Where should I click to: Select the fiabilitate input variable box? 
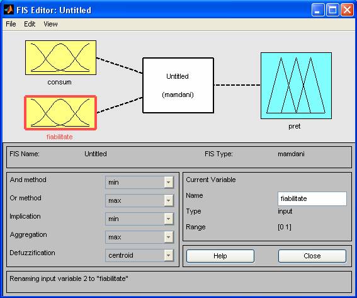(60, 113)
